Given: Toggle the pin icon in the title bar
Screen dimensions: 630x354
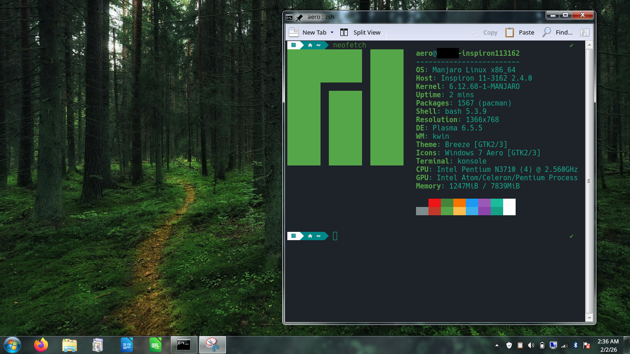Looking at the screenshot, I should coord(299,17).
